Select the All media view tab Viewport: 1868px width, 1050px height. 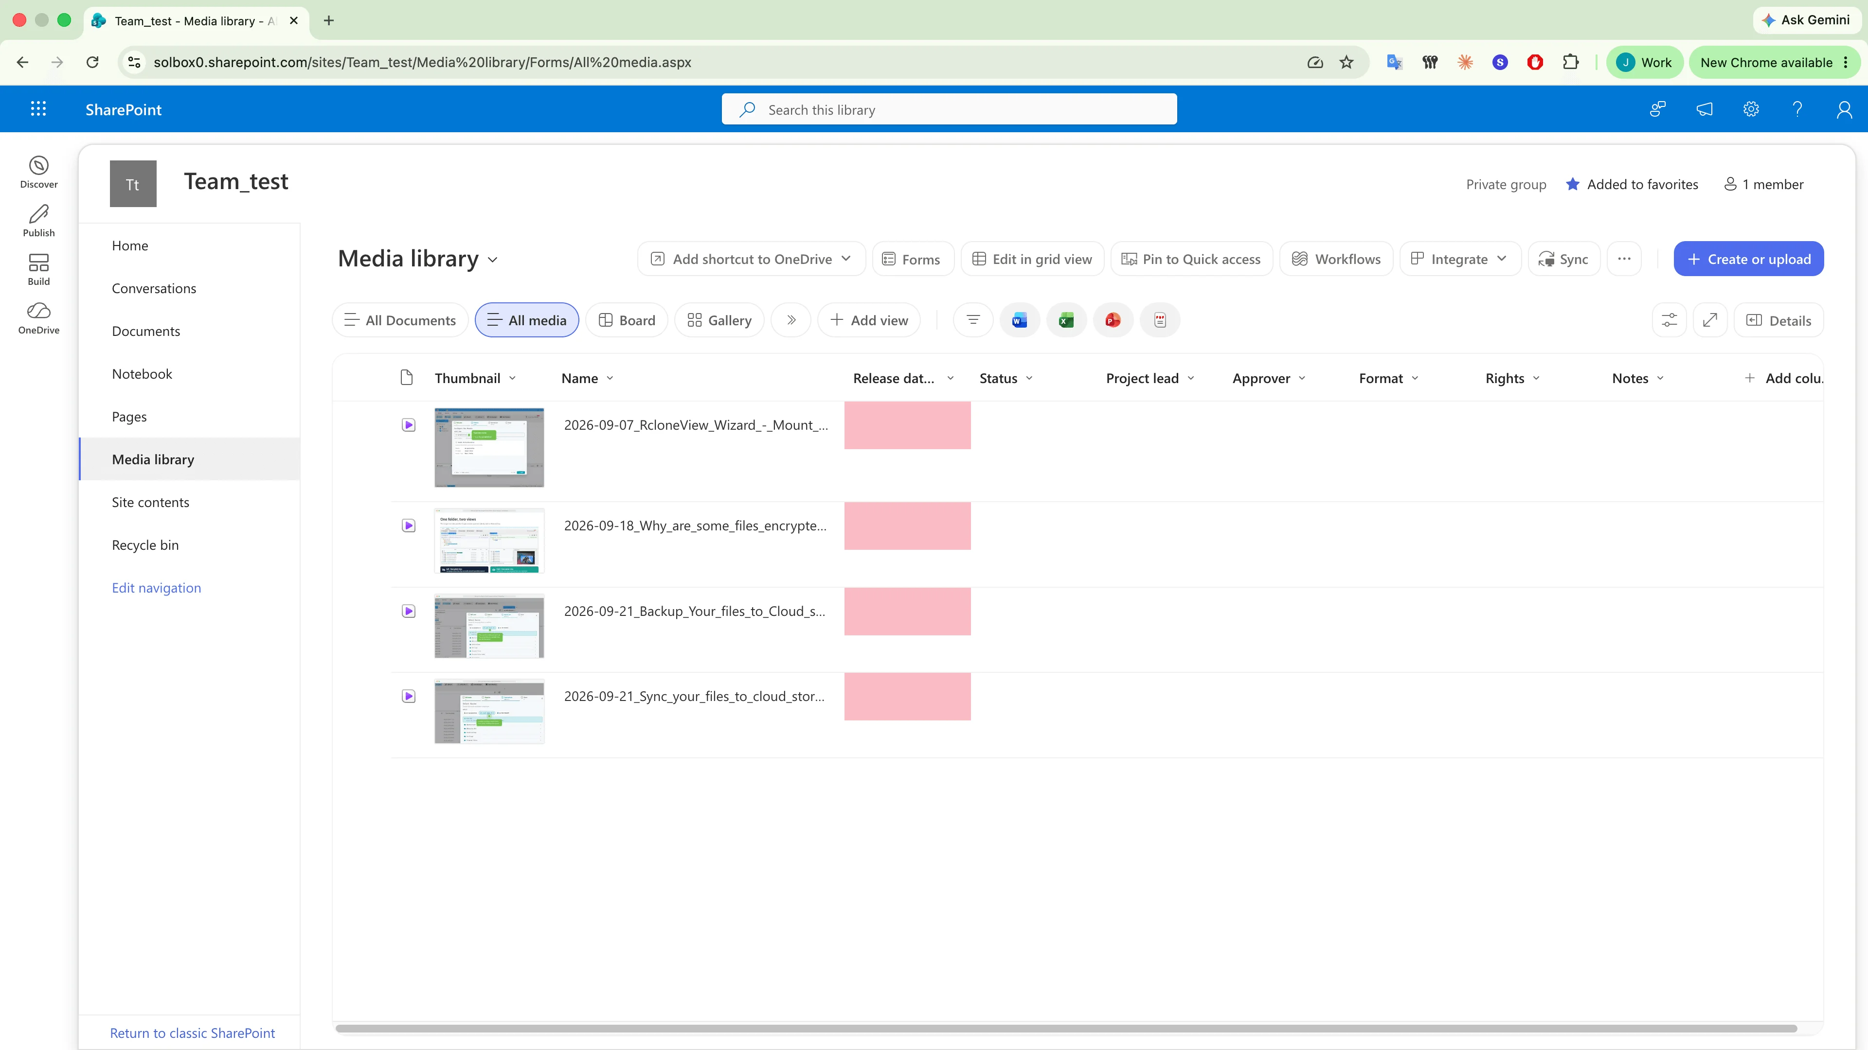tap(526, 319)
